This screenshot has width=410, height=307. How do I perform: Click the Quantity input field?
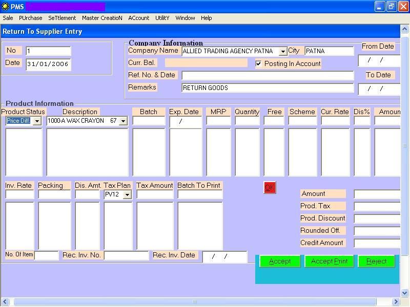point(247,121)
